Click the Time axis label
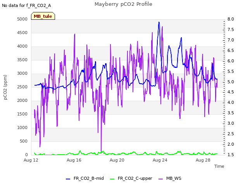Screen dimensions: 248x186 (219, 166)
